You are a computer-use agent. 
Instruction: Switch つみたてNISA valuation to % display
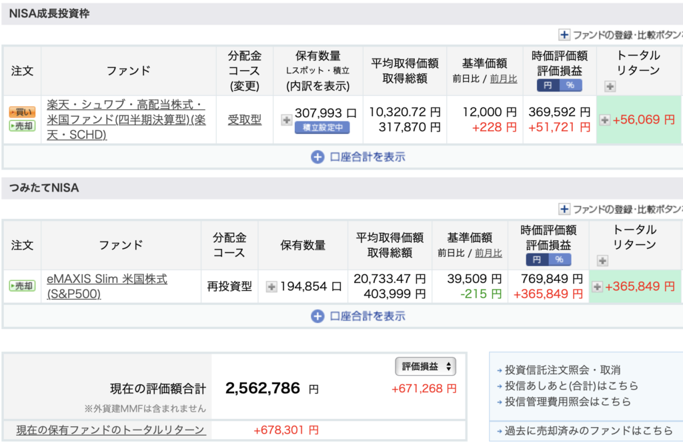[x=559, y=260]
